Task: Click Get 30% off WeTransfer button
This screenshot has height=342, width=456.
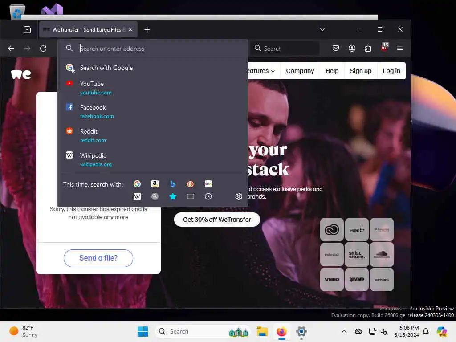Action: [x=217, y=220]
